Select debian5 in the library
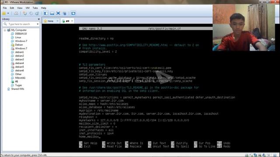Screen dimensions: 280x157 19,67
